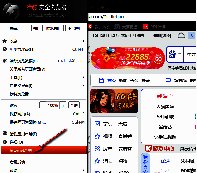Open a new tab with plus icon

103,8
